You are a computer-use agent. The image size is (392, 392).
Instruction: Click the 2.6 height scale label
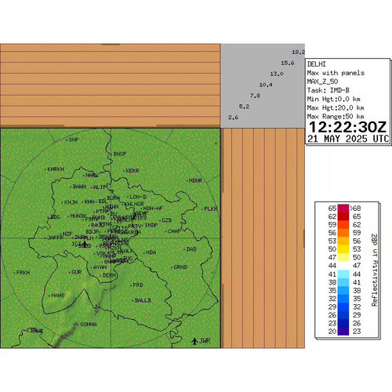pos(233,118)
